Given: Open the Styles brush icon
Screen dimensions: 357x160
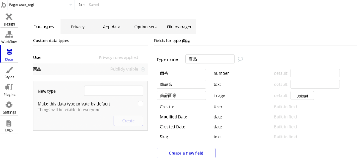Looking at the screenshot, I should [x=9, y=70].
